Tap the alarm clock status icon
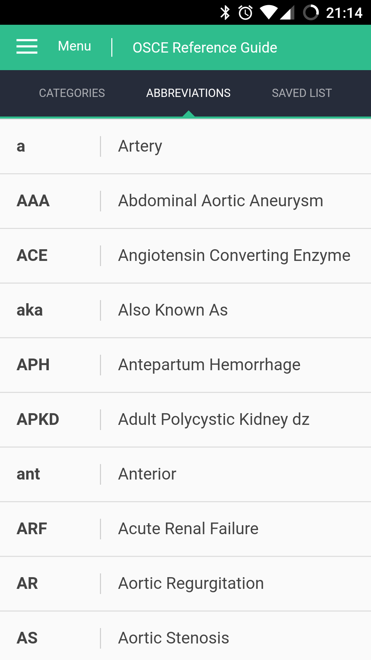 click(x=246, y=13)
